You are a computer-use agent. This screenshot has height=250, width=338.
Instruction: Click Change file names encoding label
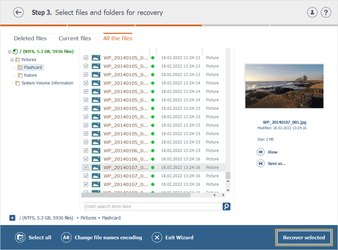[109, 238]
